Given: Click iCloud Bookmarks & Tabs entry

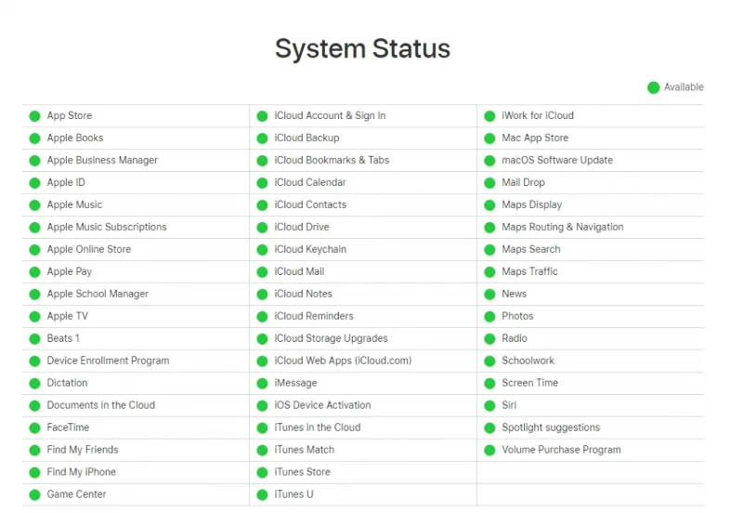Looking at the screenshot, I should [332, 160].
